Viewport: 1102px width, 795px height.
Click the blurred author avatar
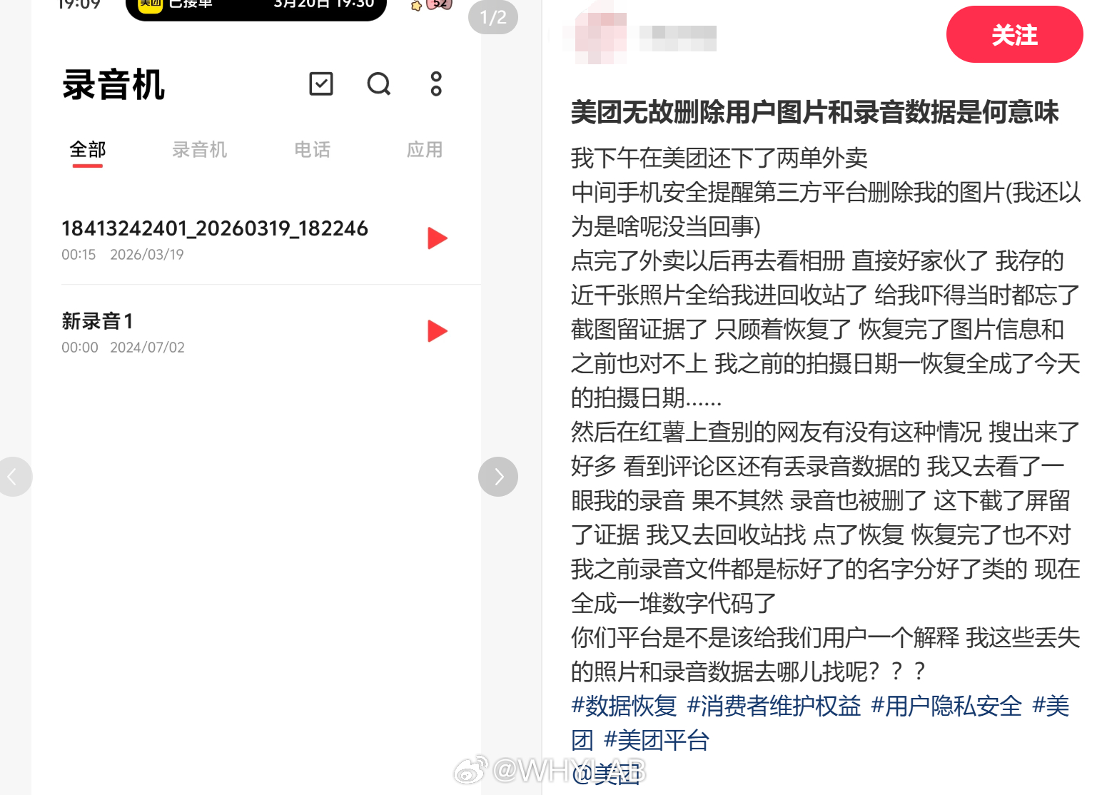click(x=598, y=34)
